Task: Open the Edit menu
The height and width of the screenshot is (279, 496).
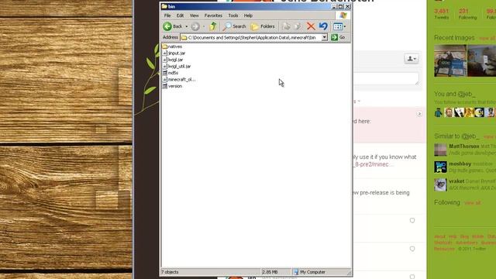Action: (x=180, y=15)
